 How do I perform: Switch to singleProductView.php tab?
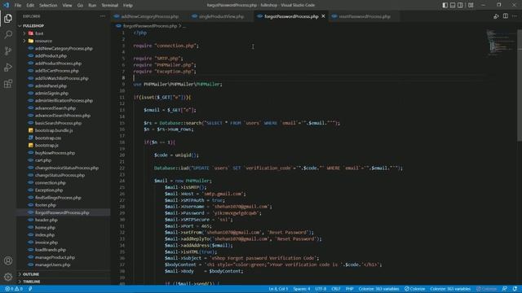coord(221,16)
